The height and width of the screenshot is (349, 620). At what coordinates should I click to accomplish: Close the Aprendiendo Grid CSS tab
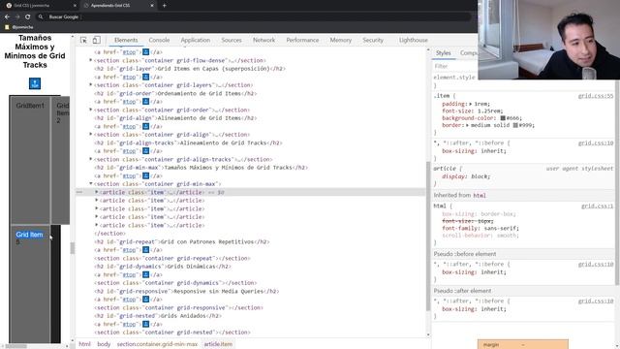(152, 6)
